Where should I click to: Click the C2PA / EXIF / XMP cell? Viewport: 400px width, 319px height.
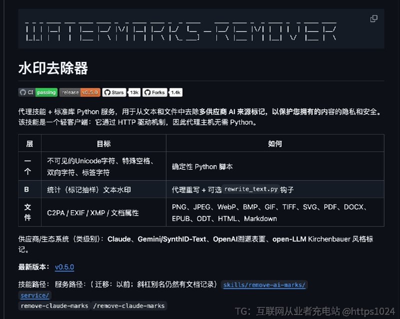[103, 213]
